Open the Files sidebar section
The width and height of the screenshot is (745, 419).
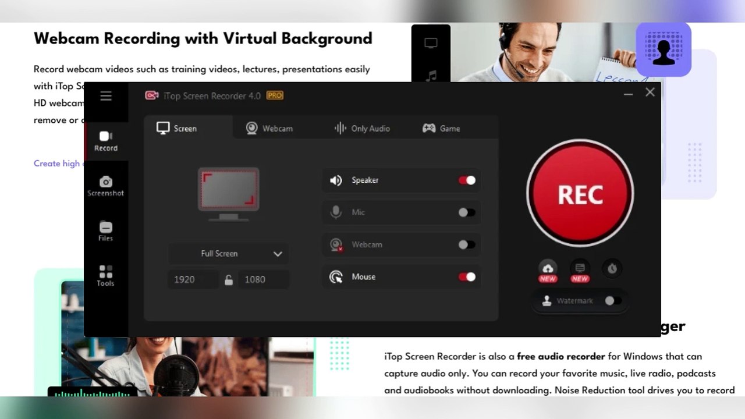[x=105, y=232]
